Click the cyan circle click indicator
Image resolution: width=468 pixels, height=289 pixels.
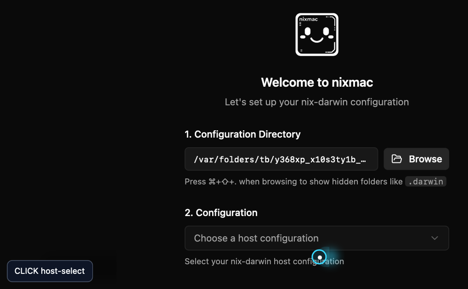[319, 257]
